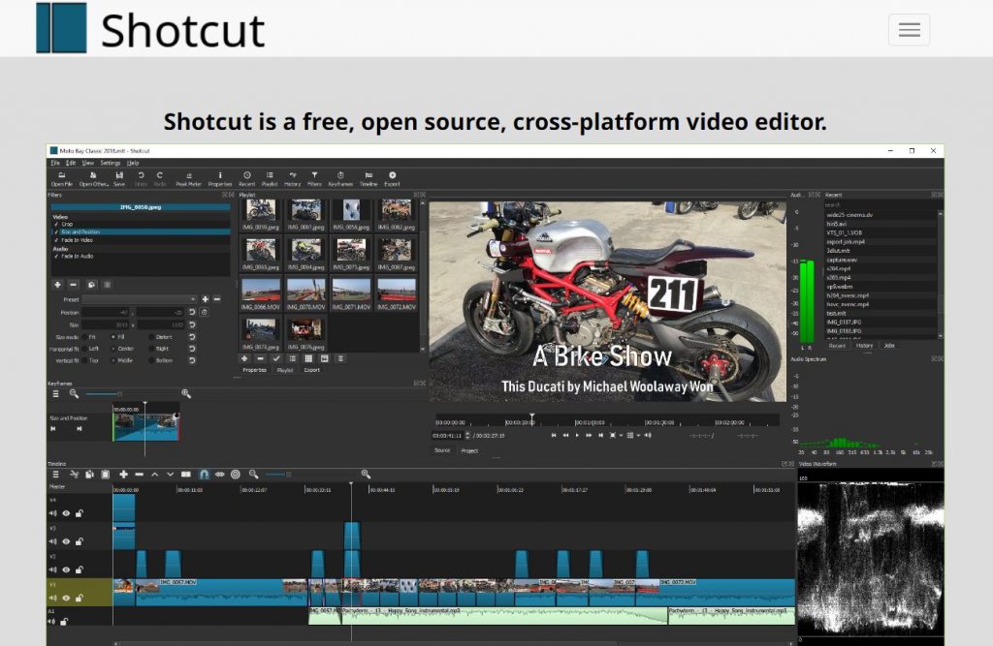This screenshot has height=646, width=993.
Task: Add a filter with the plus button
Action: pos(57,285)
